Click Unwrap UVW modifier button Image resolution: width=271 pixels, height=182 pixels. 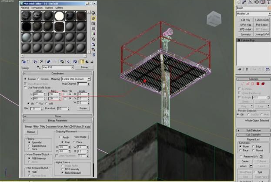click(x=262, y=34)
